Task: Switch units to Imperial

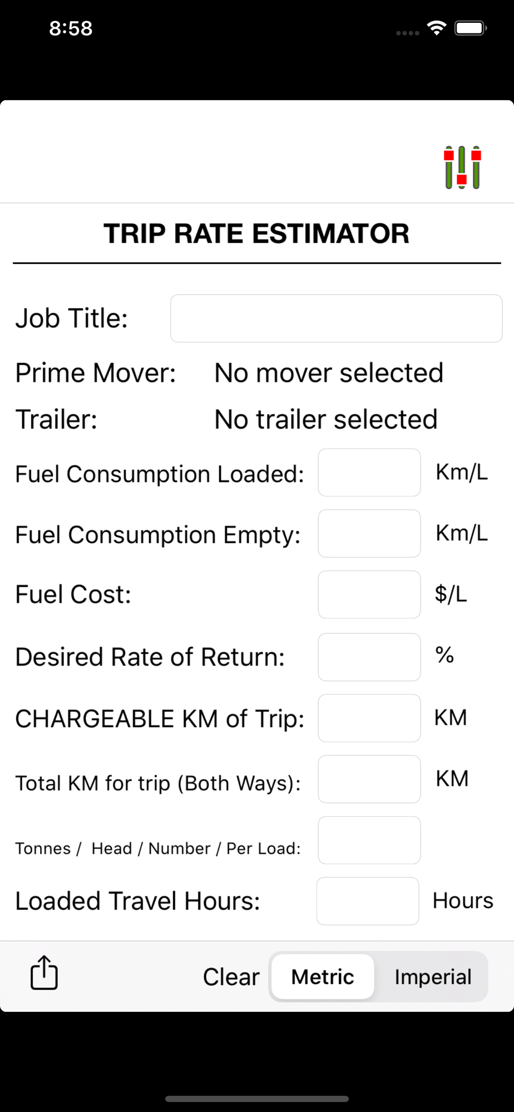Action: tap(433, 977)
